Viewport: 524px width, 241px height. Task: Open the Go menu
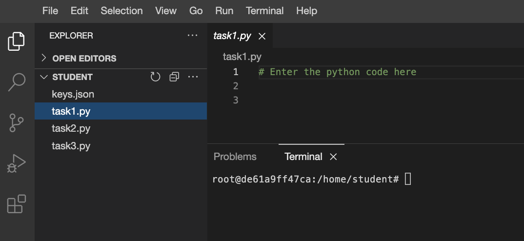196,11
